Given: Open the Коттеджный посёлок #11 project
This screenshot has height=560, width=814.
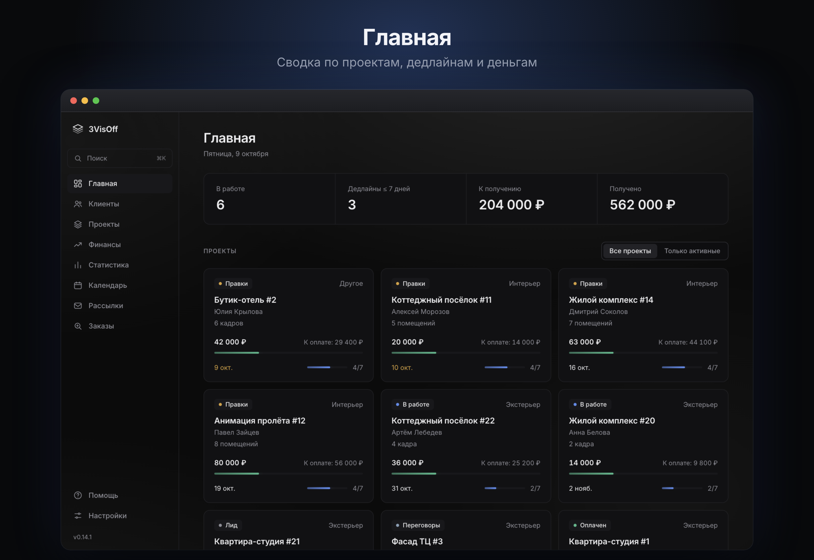Looking at the screenshot, I should pos(466,325).
